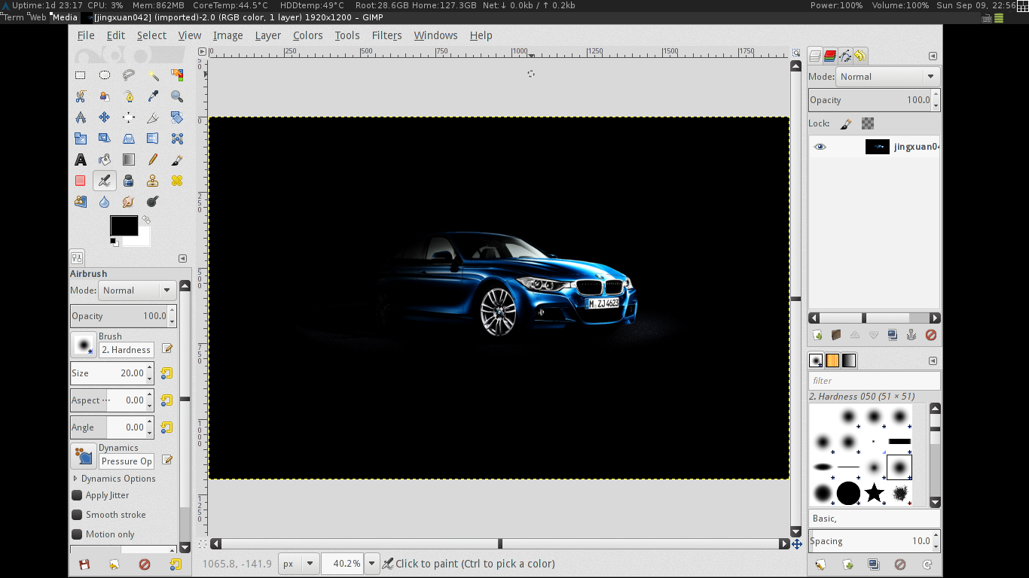
Task: Enable the Smooth stroke checkbox
Action: tap(77, 515)
